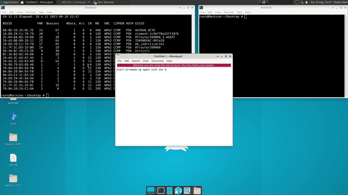Click BSSID 88:9E:33:25:9C:7E in the terminal
The height and width of the screenshot is (195, 348).
(x=18, y=30)
